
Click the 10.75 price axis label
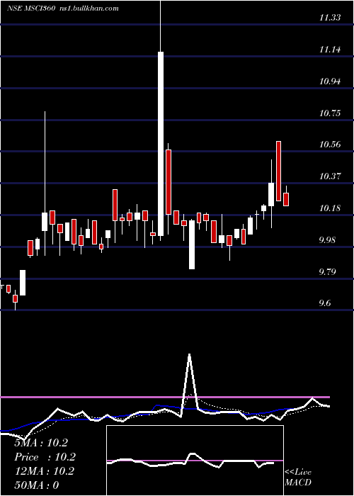click(330, 113)
